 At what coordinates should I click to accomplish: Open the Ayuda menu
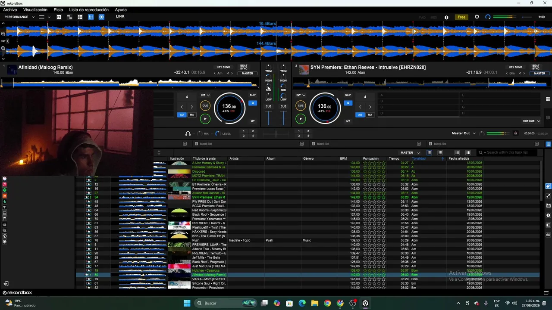pyautogui.click(x=121, y=9)
